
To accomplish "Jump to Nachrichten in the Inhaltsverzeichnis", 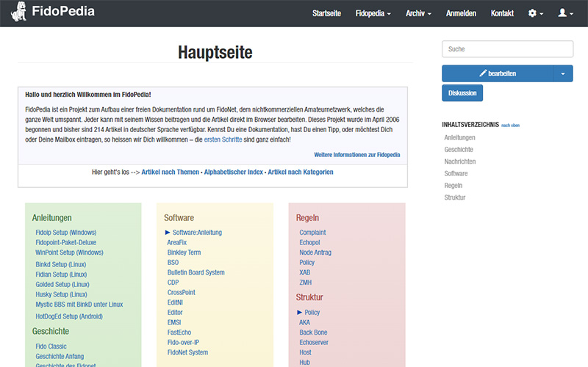I will (460, 161).
